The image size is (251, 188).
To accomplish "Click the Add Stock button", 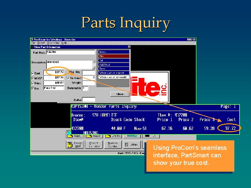I will point(114,65).
